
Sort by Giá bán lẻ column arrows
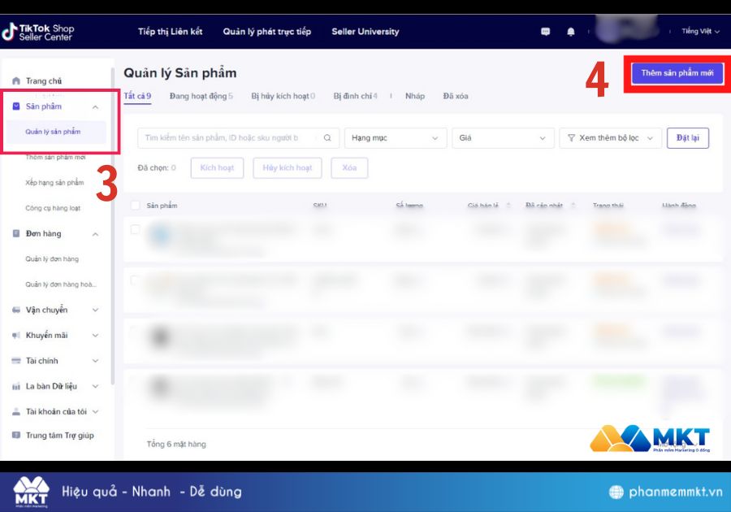point(508,205)
